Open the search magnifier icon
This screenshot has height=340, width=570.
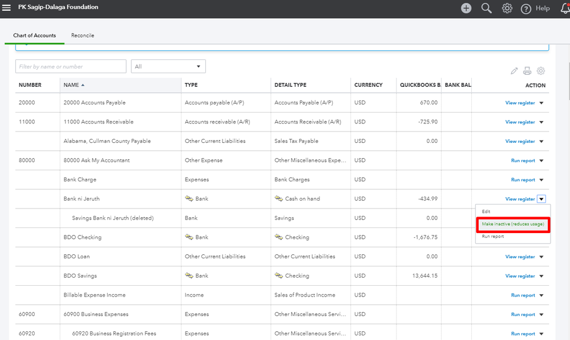pos(486,8)
